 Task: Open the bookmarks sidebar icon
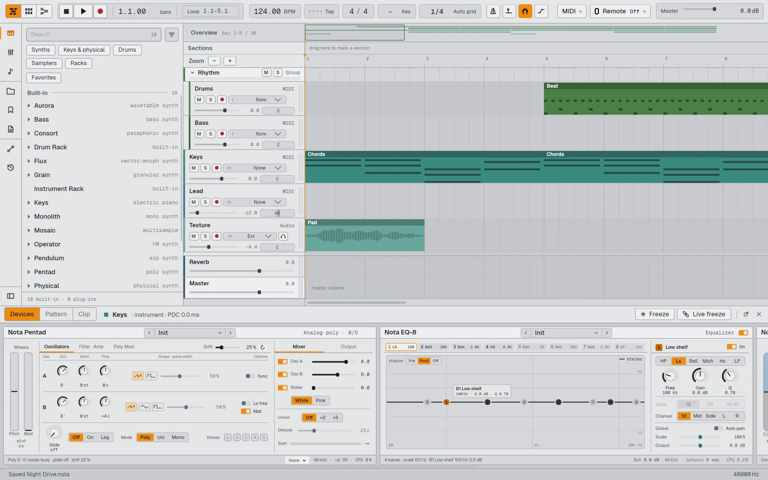11,110
